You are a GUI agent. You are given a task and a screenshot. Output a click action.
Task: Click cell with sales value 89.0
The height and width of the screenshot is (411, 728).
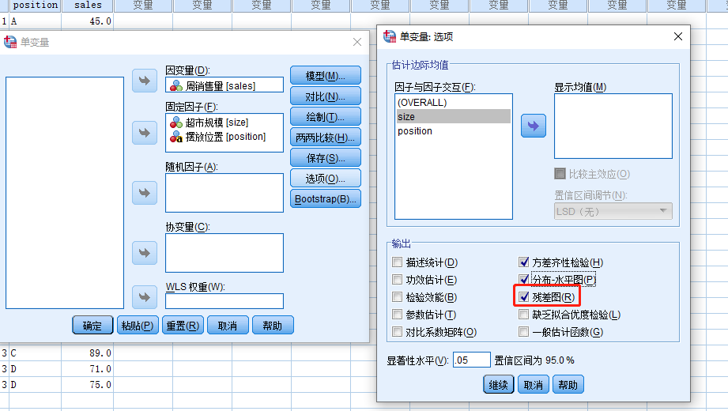[x=87, y=353]
